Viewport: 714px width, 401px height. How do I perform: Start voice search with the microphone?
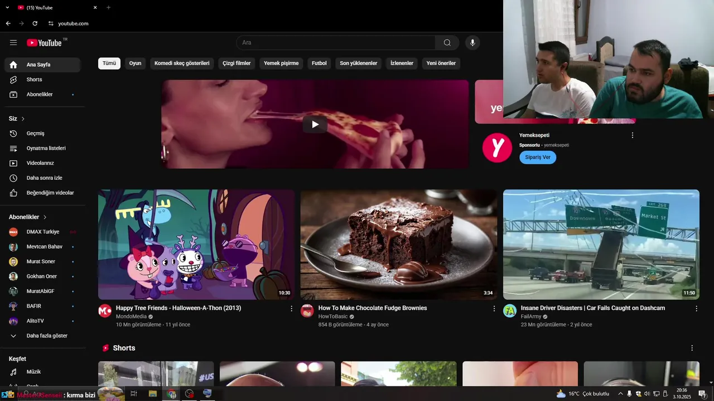tap(472, 43)
